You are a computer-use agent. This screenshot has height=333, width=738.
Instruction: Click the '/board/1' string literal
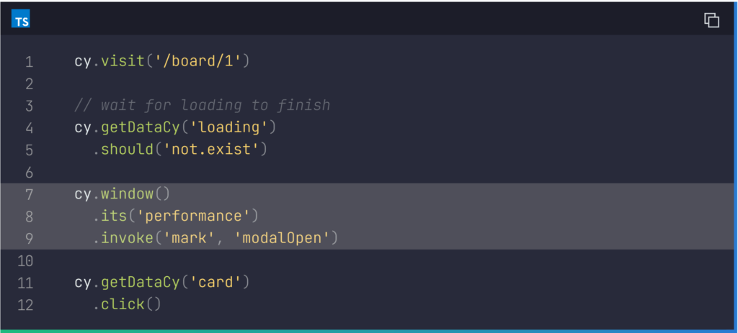pyautogui.click(x=197, y=61)
